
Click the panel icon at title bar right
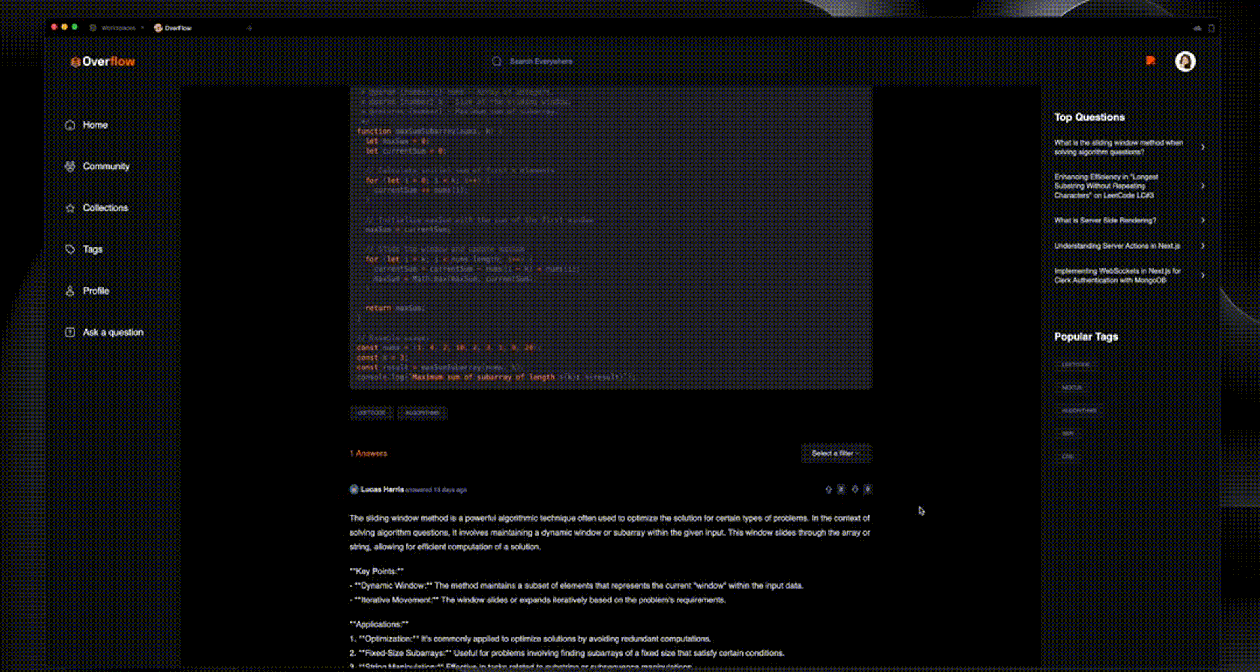1211,28
